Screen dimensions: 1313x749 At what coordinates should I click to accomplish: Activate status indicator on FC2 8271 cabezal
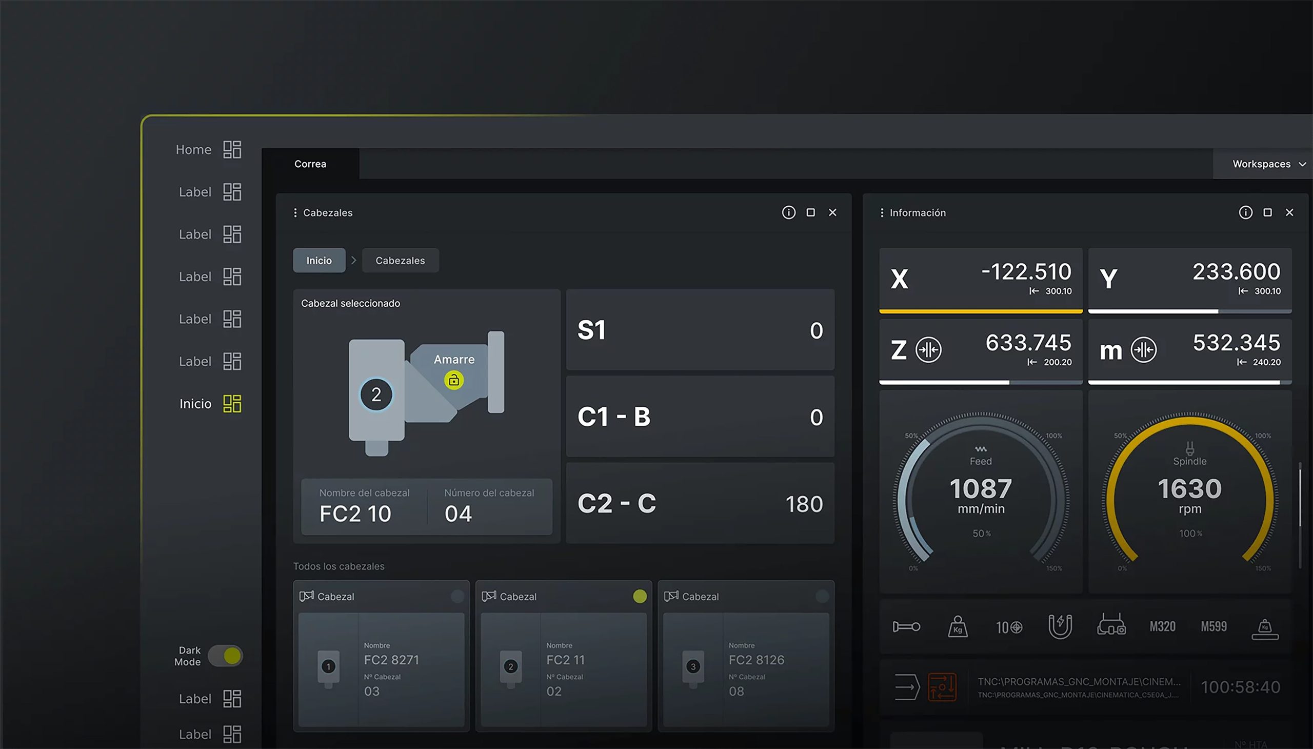click(456, 596)
